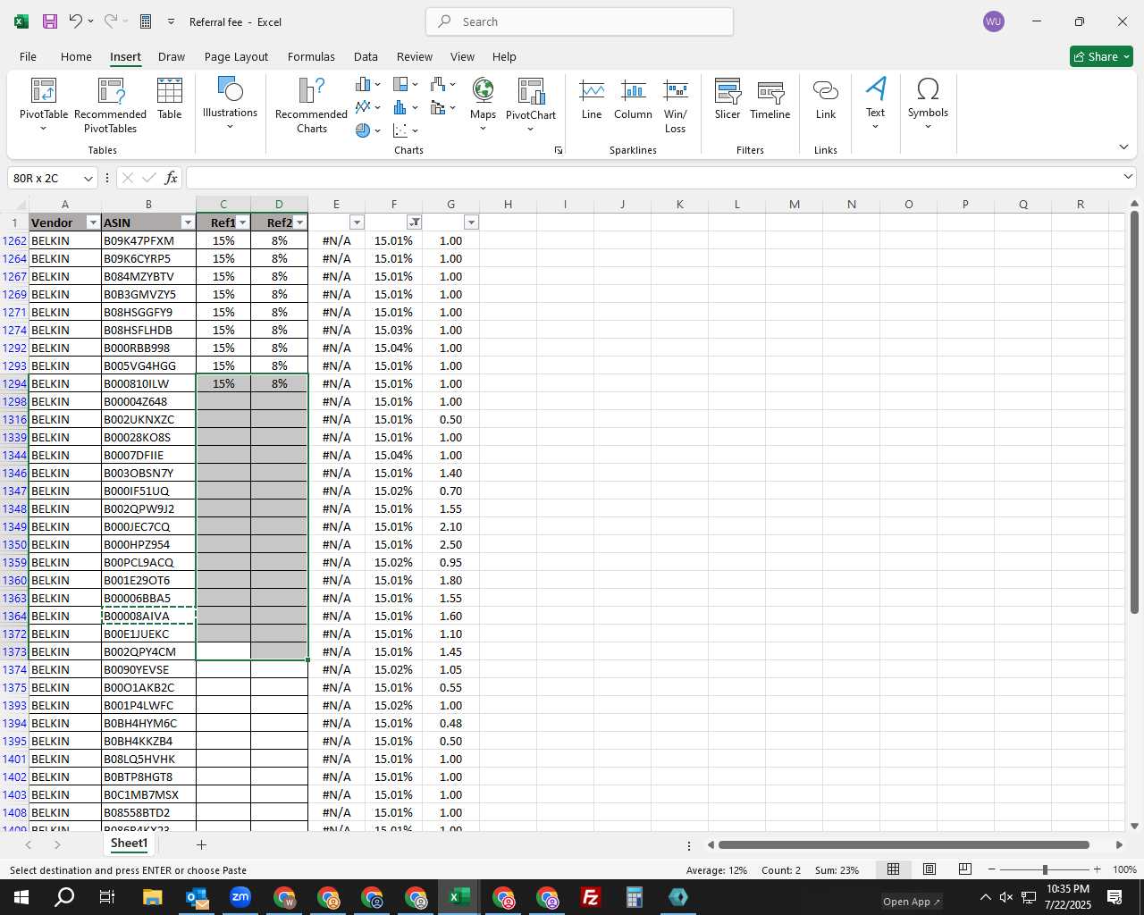Viewport: 1144px width, 915px height.
Task: Click the formula bar input
Action: (x=652, y=178)
